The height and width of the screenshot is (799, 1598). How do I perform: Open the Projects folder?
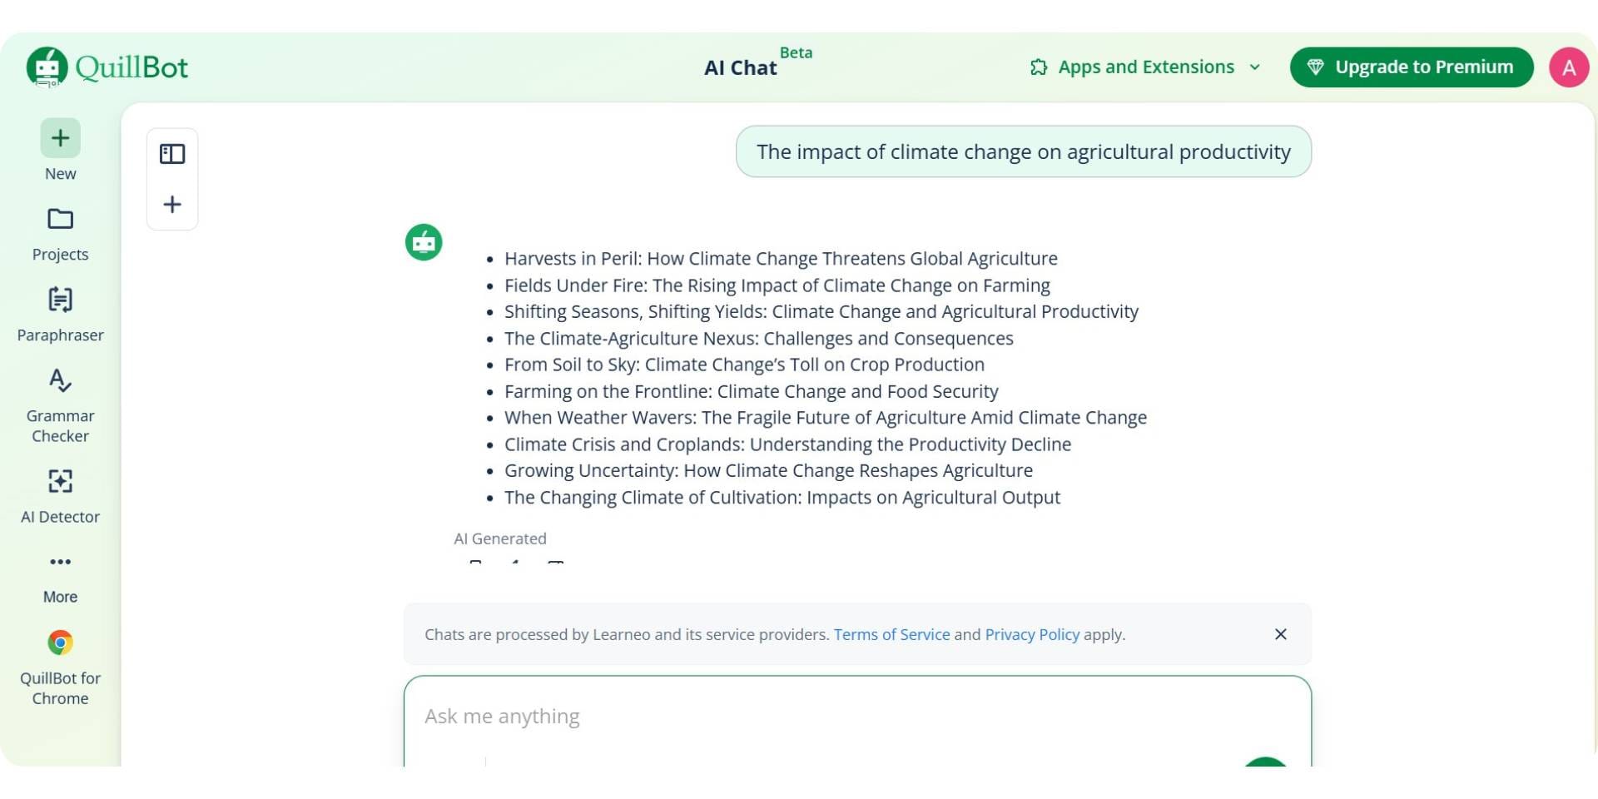(60, 220)
